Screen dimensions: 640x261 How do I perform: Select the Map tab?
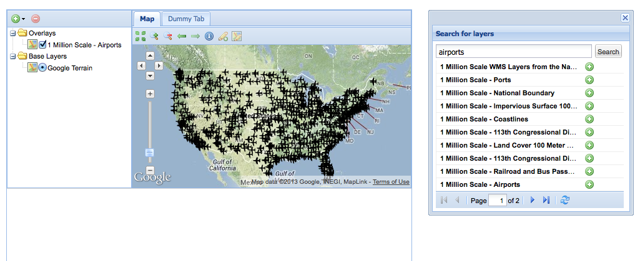[147, 19]
